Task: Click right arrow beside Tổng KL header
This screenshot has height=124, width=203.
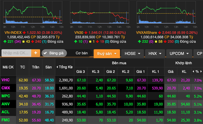Action: coord(72,67)
